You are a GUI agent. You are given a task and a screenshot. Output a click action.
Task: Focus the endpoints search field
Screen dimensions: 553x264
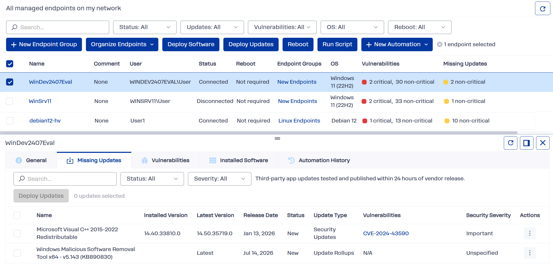point(58,27)
